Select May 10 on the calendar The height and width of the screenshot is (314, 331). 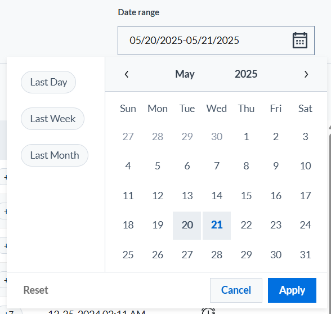point(305,166)
